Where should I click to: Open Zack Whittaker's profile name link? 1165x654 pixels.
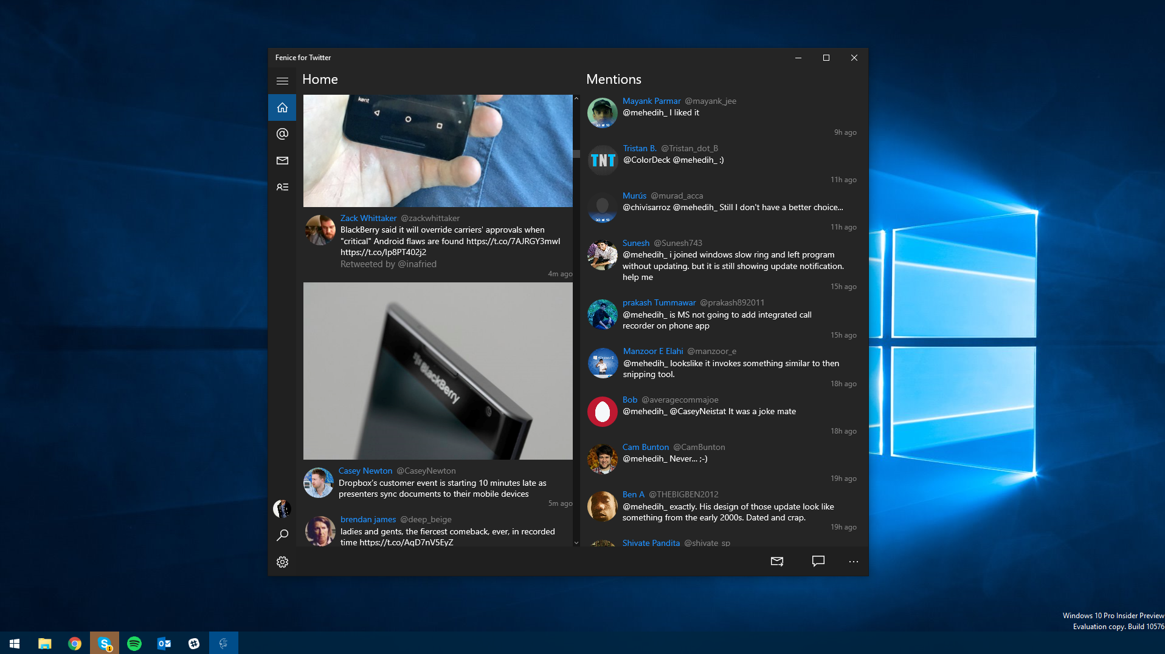click(x=368, y=218)
